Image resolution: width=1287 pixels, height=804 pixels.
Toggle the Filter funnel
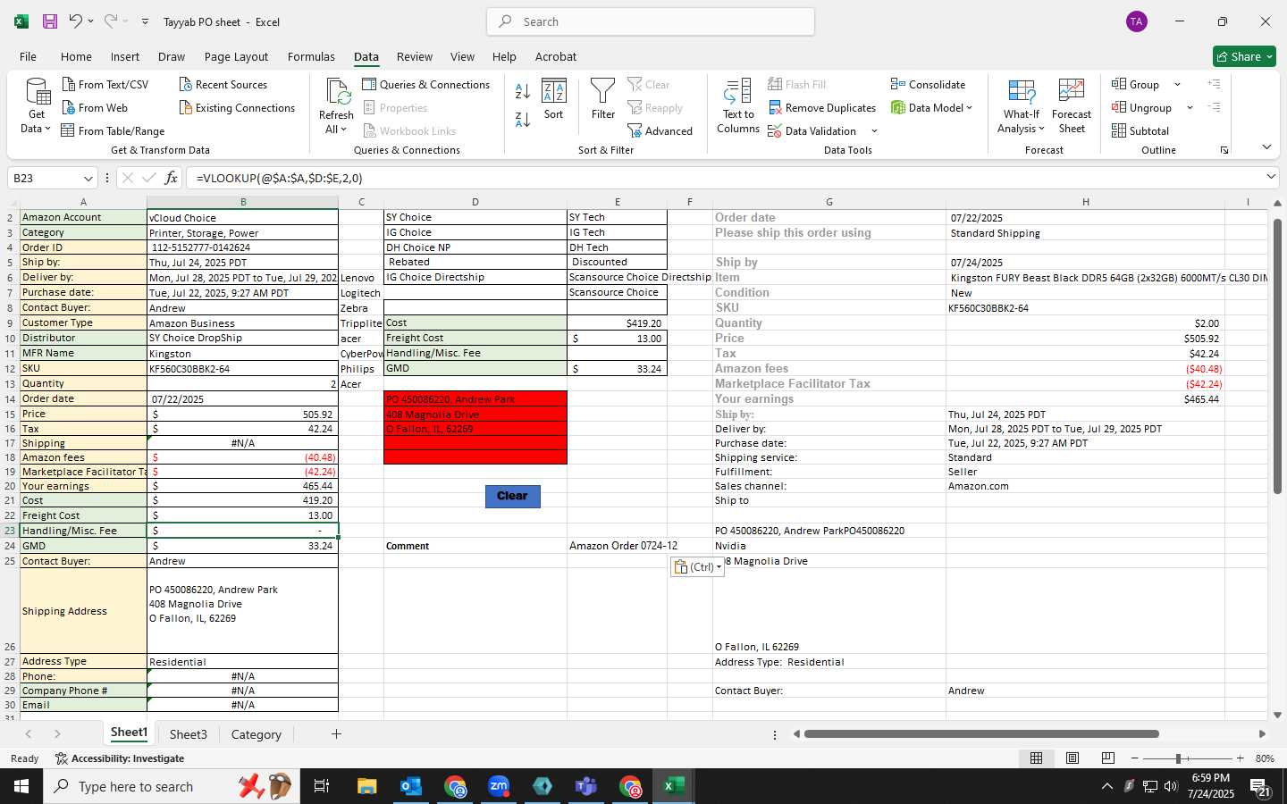click(603, 99)
